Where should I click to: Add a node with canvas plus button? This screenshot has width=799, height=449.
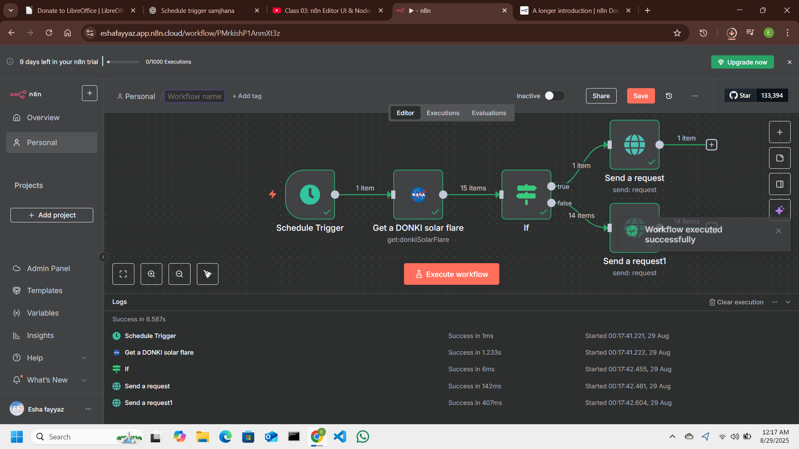click(x=780, y=132)
